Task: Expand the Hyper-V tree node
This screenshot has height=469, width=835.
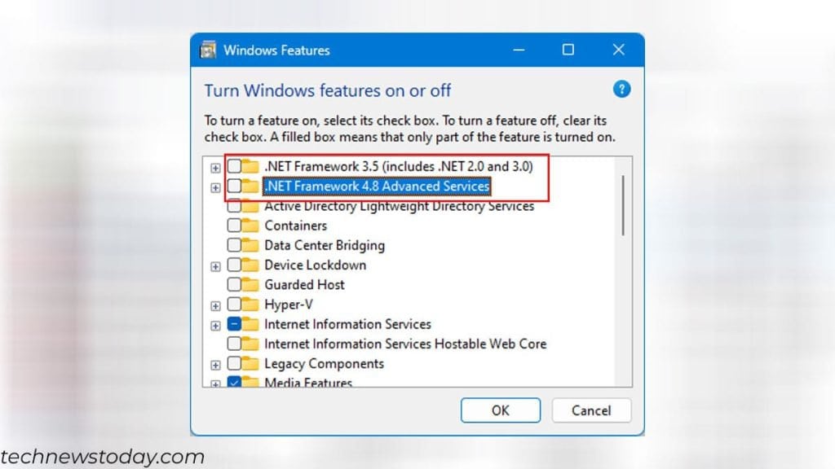Action: [x=215, y=304]
